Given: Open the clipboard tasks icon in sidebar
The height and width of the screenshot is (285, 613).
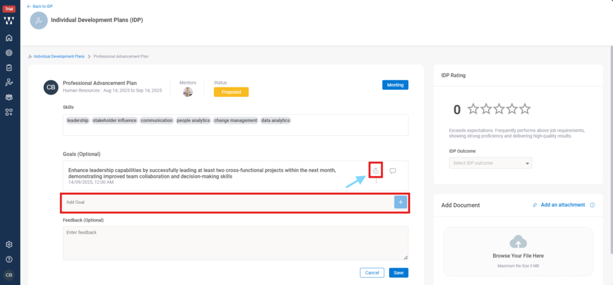Looking at the screenshot, I should coord(9,68).
